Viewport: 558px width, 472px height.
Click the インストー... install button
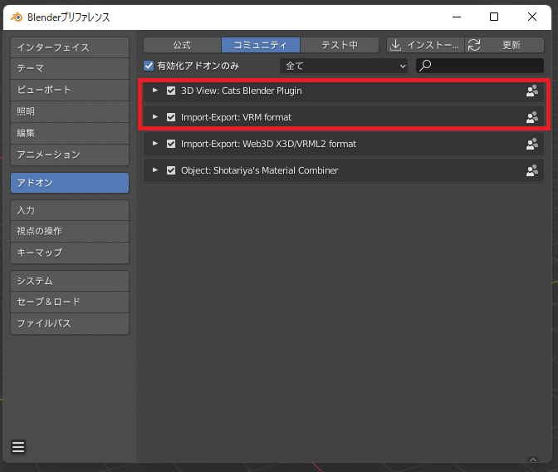[425, 45]
